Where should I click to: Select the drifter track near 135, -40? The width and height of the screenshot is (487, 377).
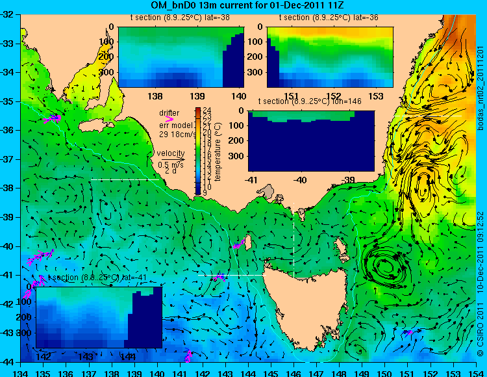[40, 257]
